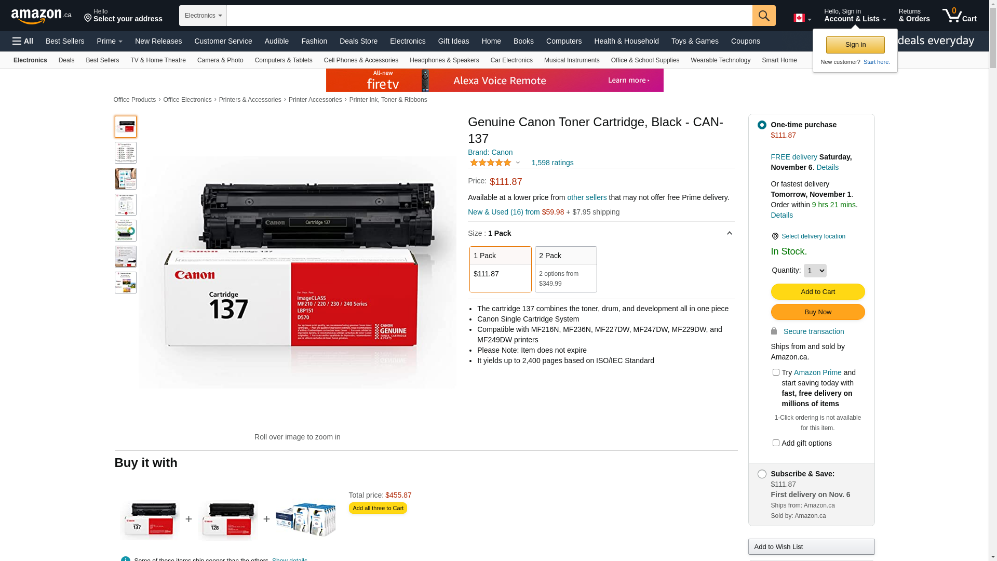
Task: Select the 2 Pack size swatch
Action: click(565, 269)
